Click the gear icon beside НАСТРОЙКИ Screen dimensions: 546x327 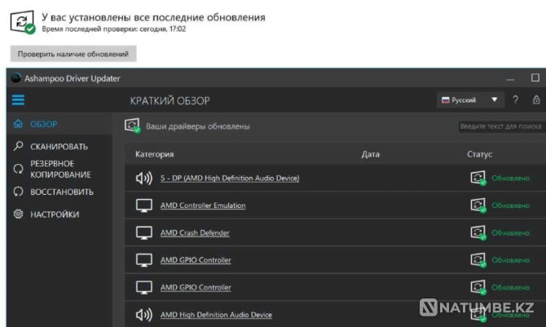point(18,214)
